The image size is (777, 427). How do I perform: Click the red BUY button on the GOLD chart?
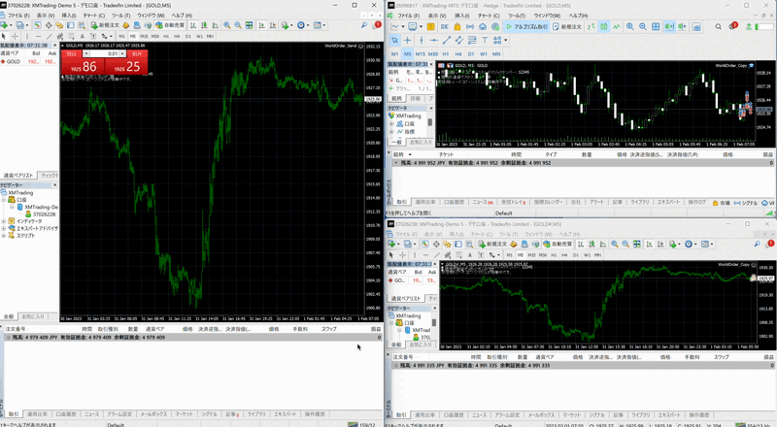(134, 54)
